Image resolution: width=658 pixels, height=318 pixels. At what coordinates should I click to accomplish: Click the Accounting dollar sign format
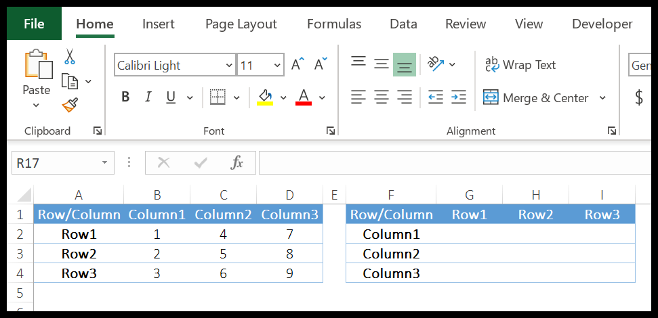pos(639,97)
